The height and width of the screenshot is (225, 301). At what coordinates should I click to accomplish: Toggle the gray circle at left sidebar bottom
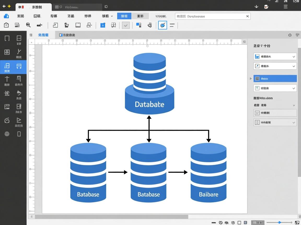click(x=7, y=134)
